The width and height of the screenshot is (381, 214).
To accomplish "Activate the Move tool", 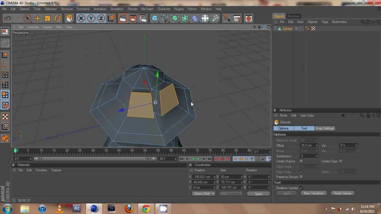I will point(38,18).
